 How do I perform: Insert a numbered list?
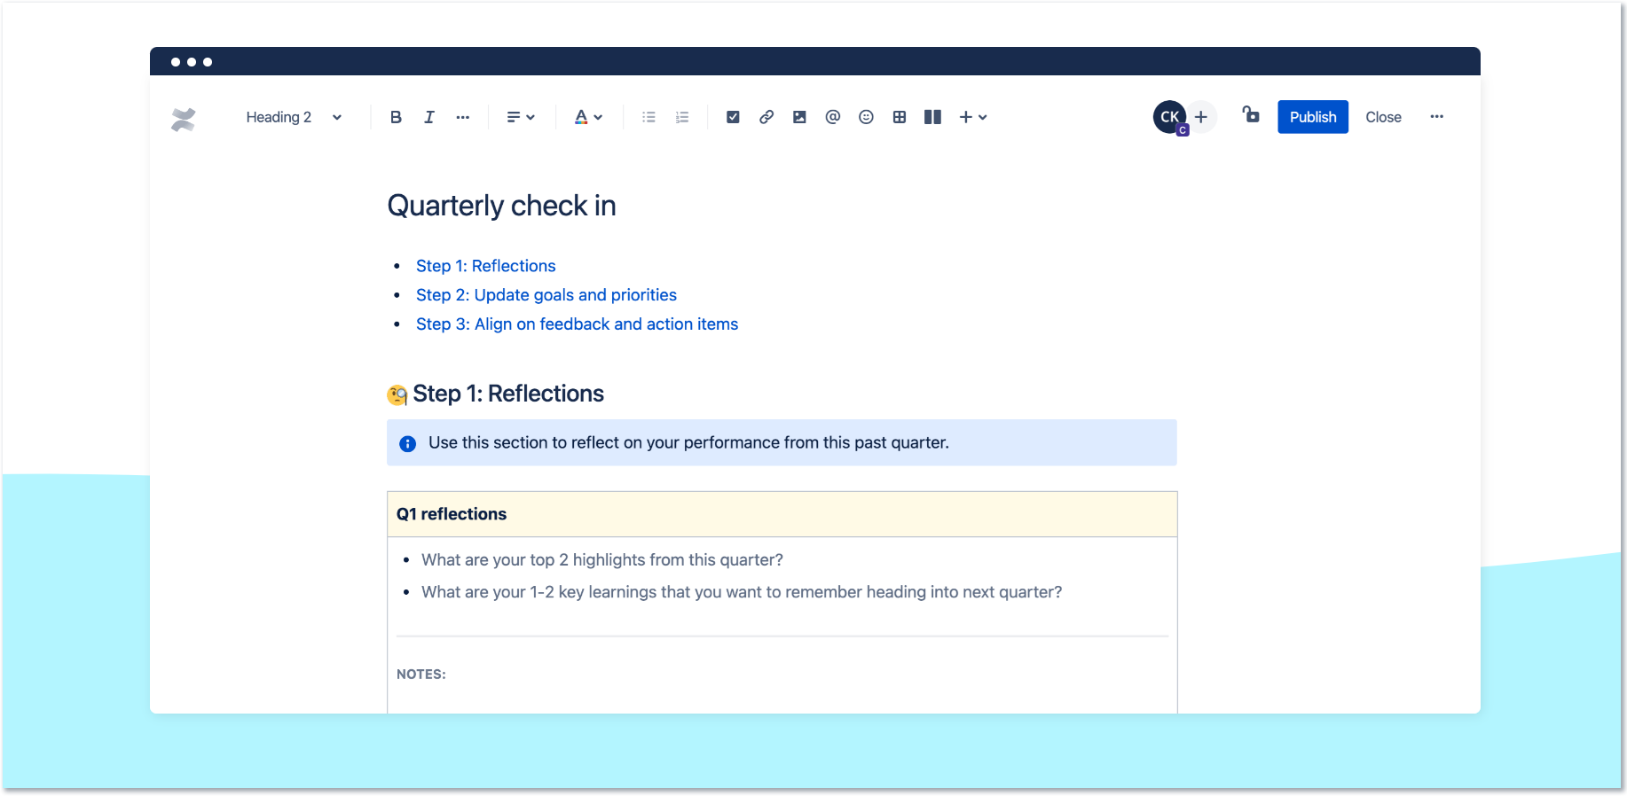pyautogui.click(x=682, y=117)
